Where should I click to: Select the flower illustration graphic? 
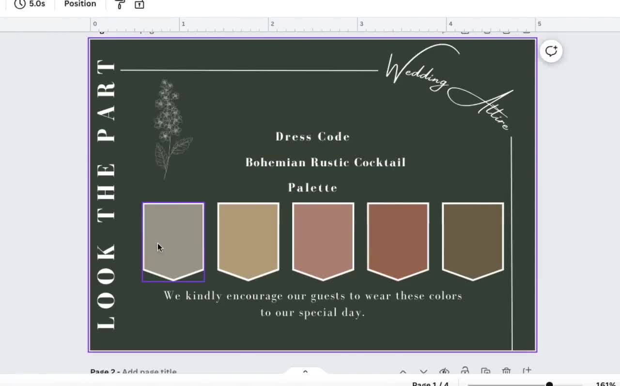point(172,129)
